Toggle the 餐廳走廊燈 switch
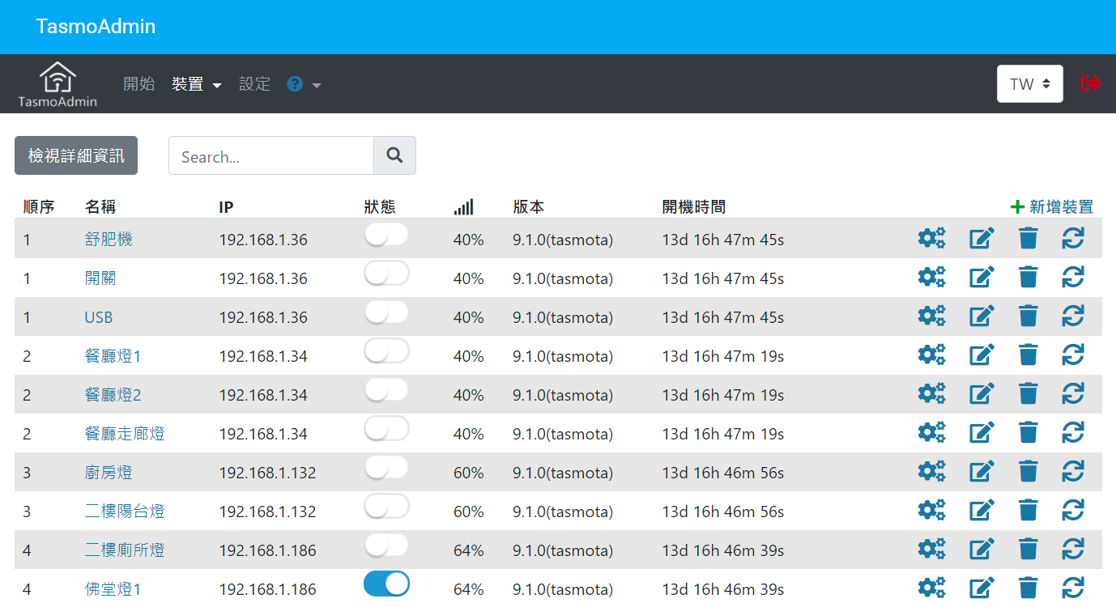Image resolution: width=1116 pixels, height=607 pixels. [x=386, y=429]
